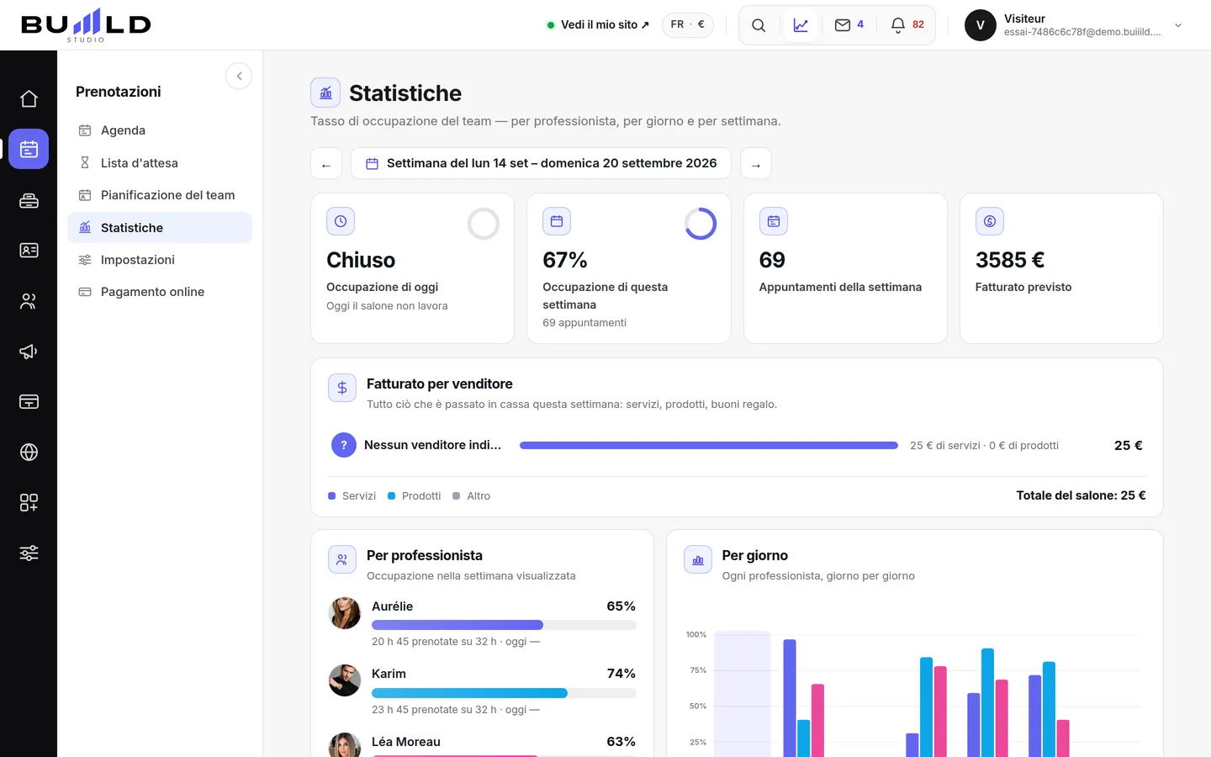
Task: Click the Altro legend color dot
Action: [x=457, y=496]
